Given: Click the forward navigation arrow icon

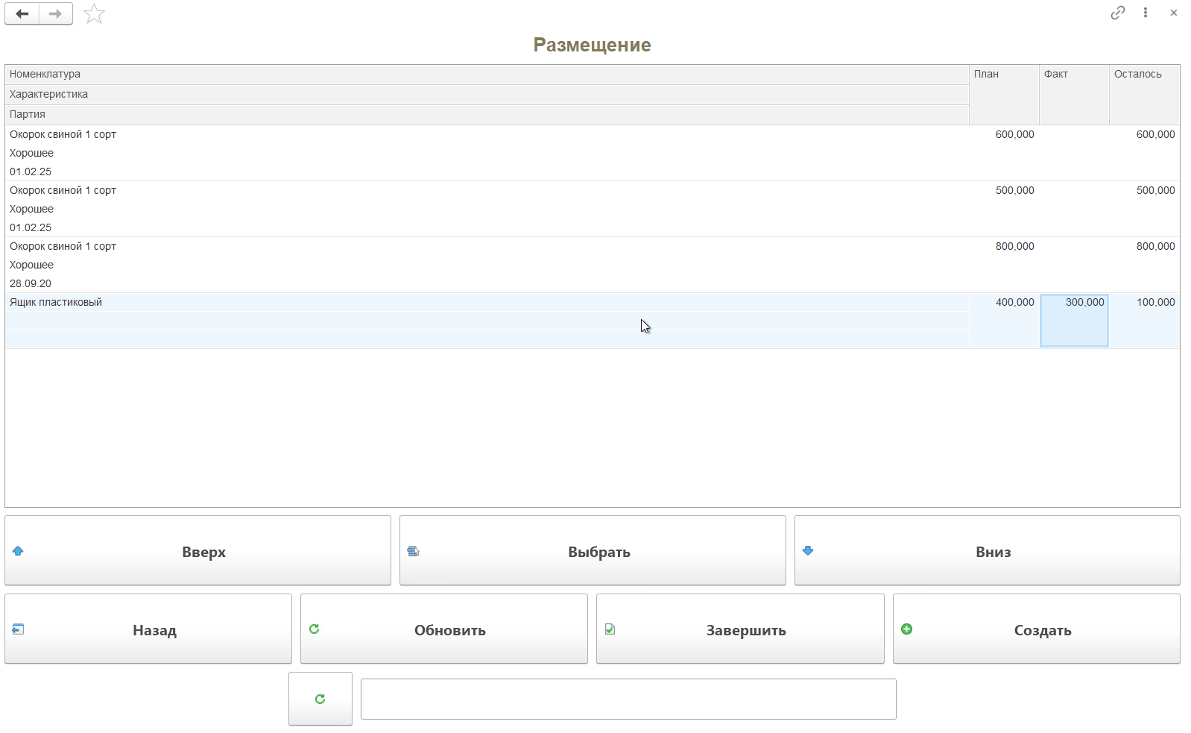Looking at the screenshot, I should 56,13.
